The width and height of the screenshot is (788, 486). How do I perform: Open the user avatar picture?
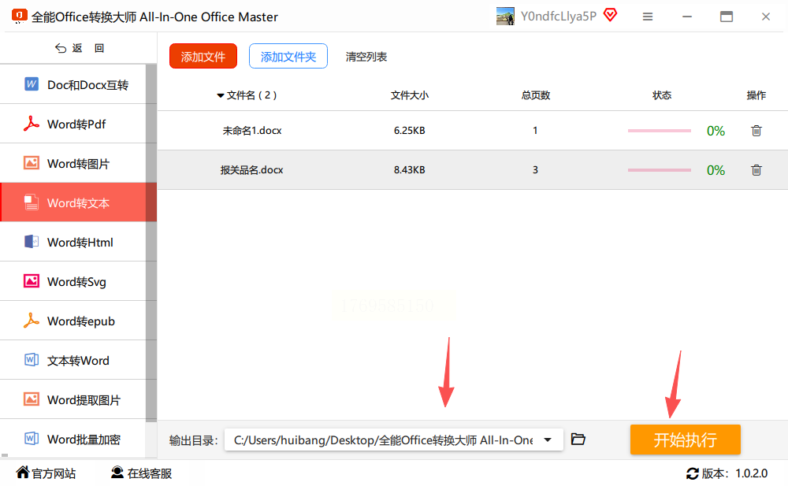click(x=505, y=16)
